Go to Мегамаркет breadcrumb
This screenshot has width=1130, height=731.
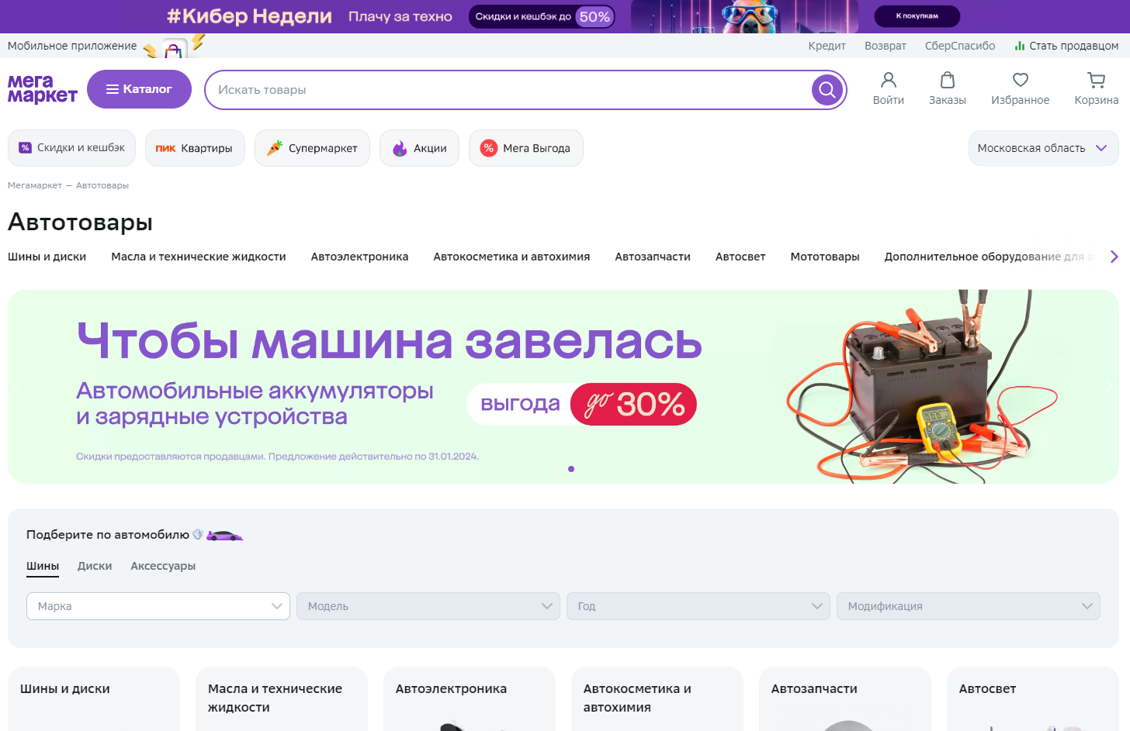[35, 185]
